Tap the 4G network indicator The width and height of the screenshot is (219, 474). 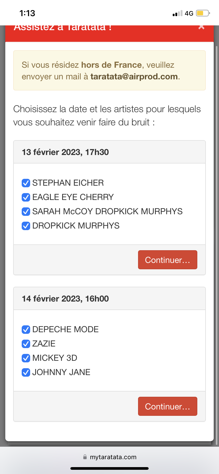tap(189, 13)
